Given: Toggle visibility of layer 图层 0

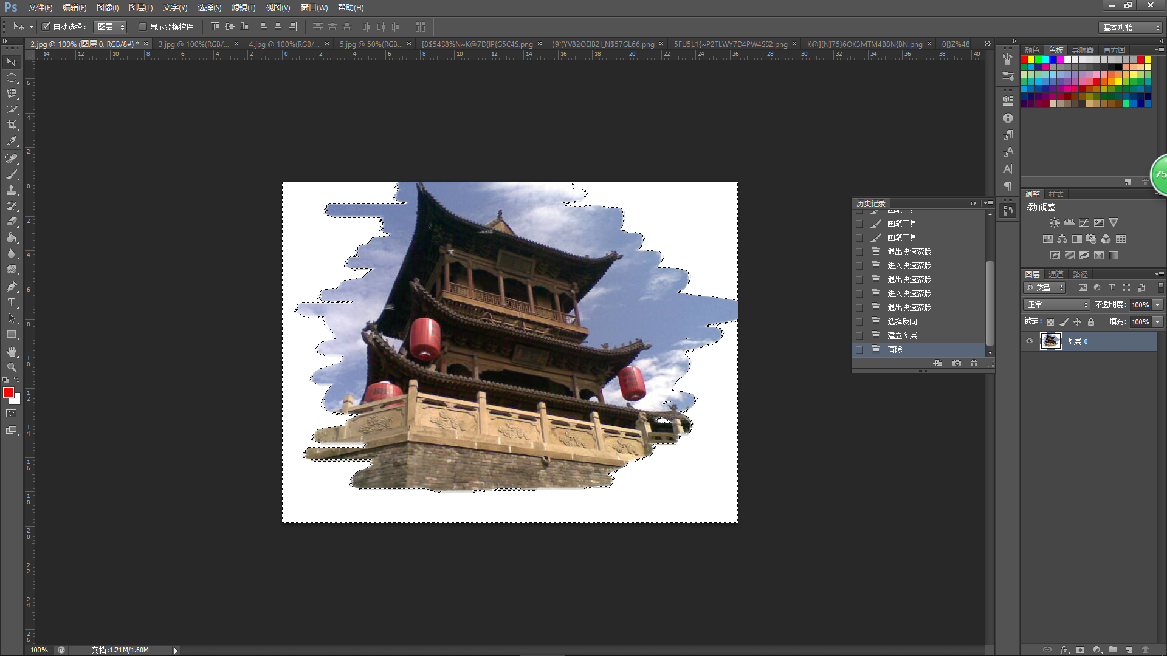Looking at the screenshot, I should click(1029, 341).
